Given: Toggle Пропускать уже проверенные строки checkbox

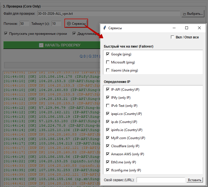Looking at the screenshot, I should (x=6, y=34).
